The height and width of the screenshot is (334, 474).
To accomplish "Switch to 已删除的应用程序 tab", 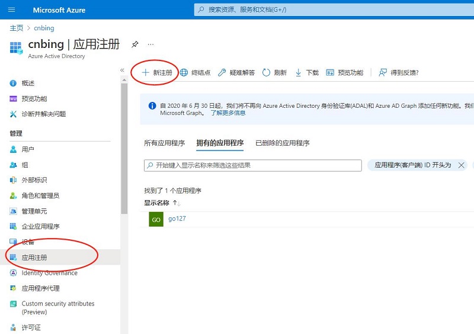I will pos(283,143).
